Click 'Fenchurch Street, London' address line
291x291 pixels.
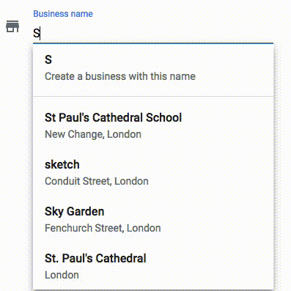103,228
